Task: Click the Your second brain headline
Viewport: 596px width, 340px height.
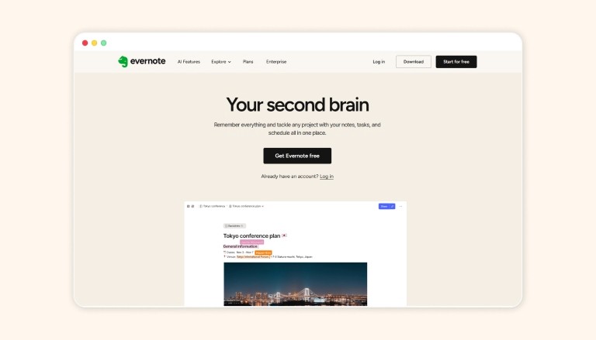Action: tap(297, 105)
